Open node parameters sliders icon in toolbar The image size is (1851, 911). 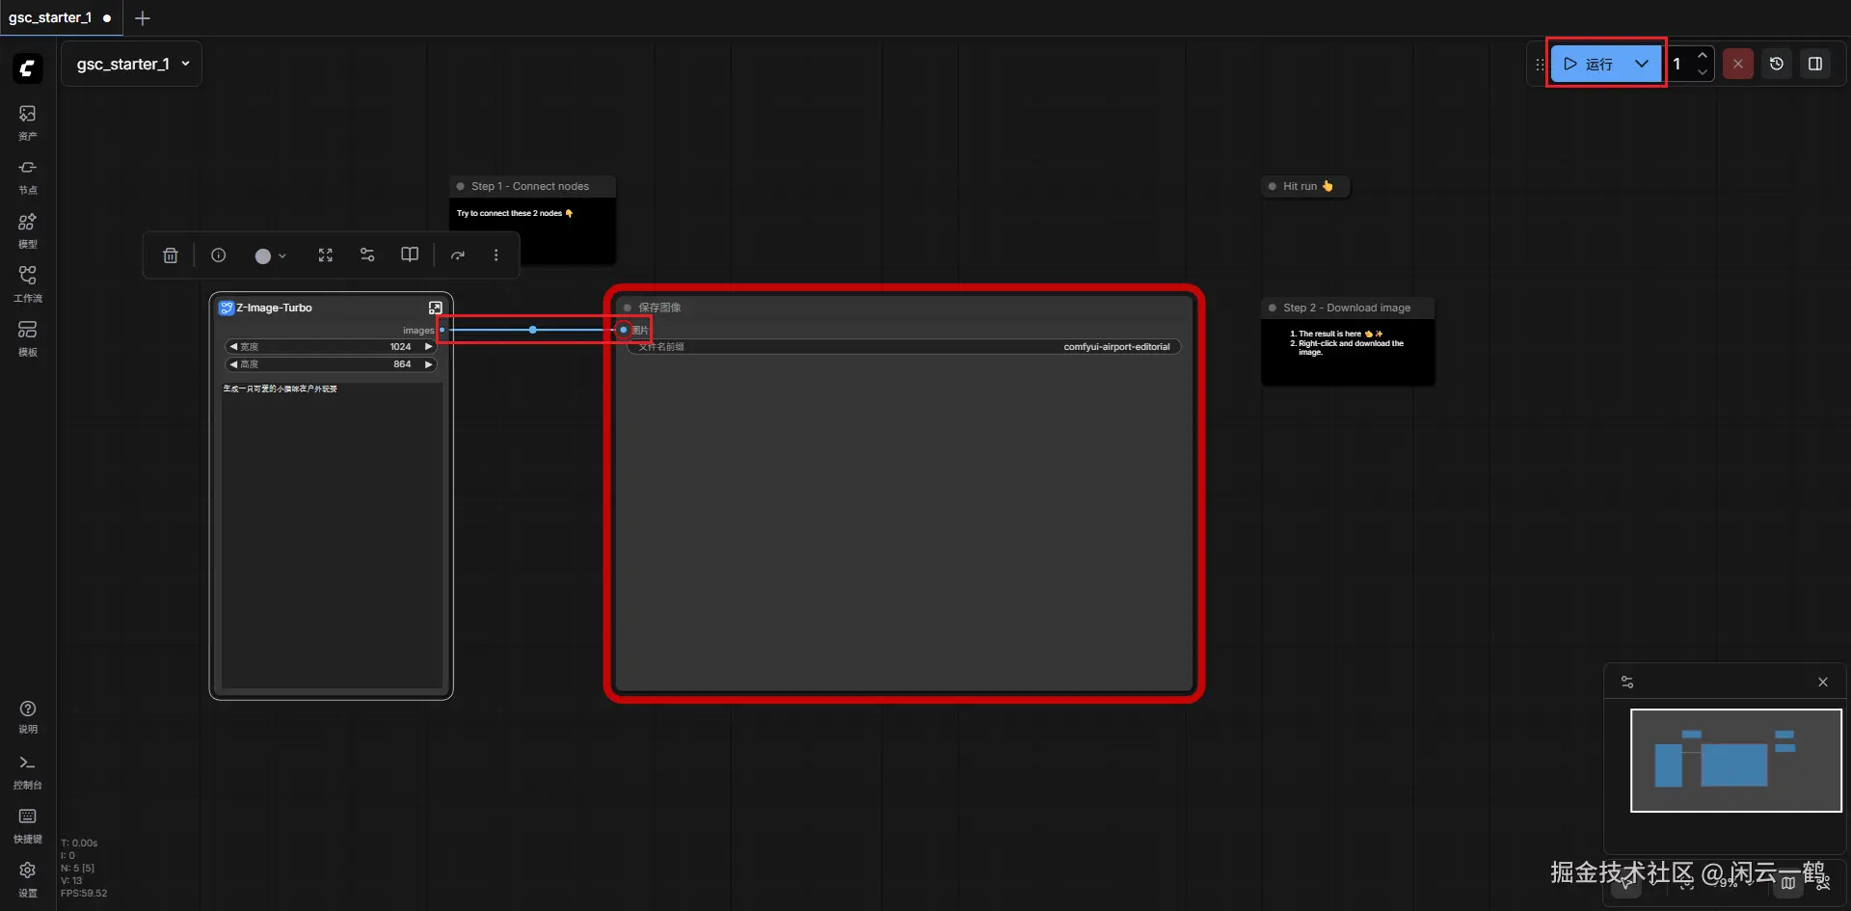click(367, 255)
